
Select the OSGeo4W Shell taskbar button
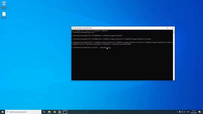(65, 112)
